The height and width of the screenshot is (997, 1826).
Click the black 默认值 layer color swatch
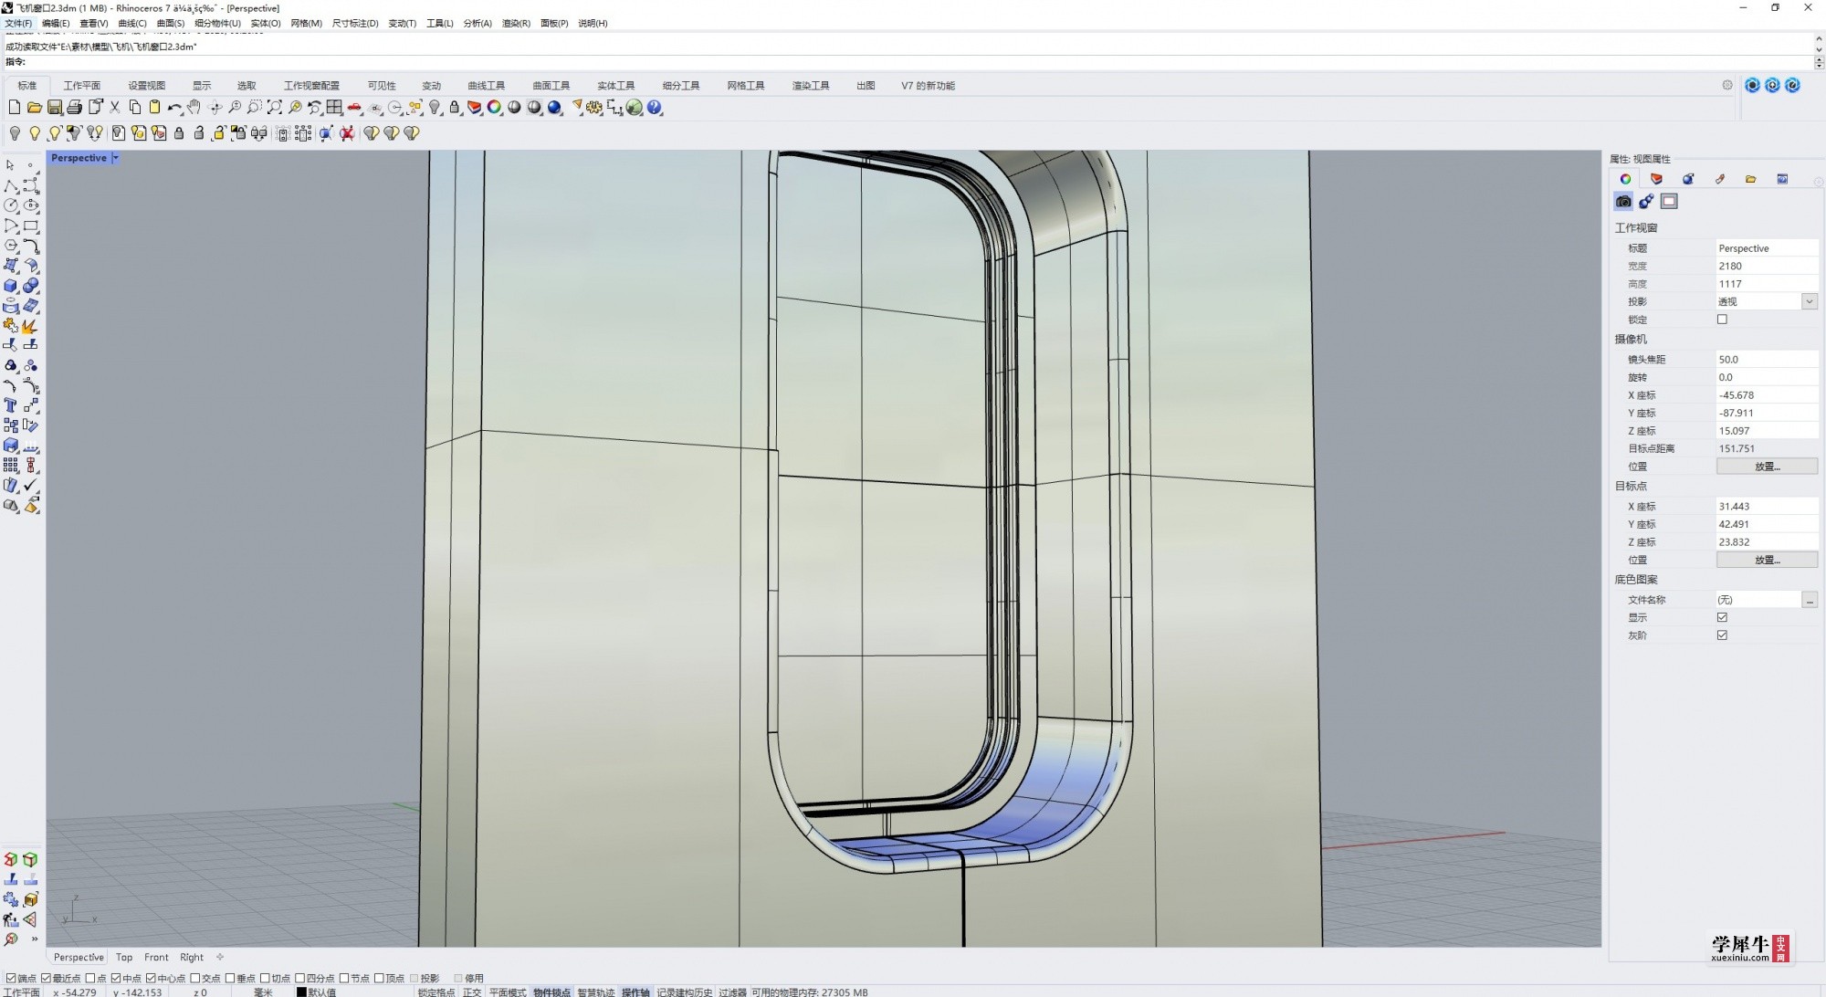point(301,992)
